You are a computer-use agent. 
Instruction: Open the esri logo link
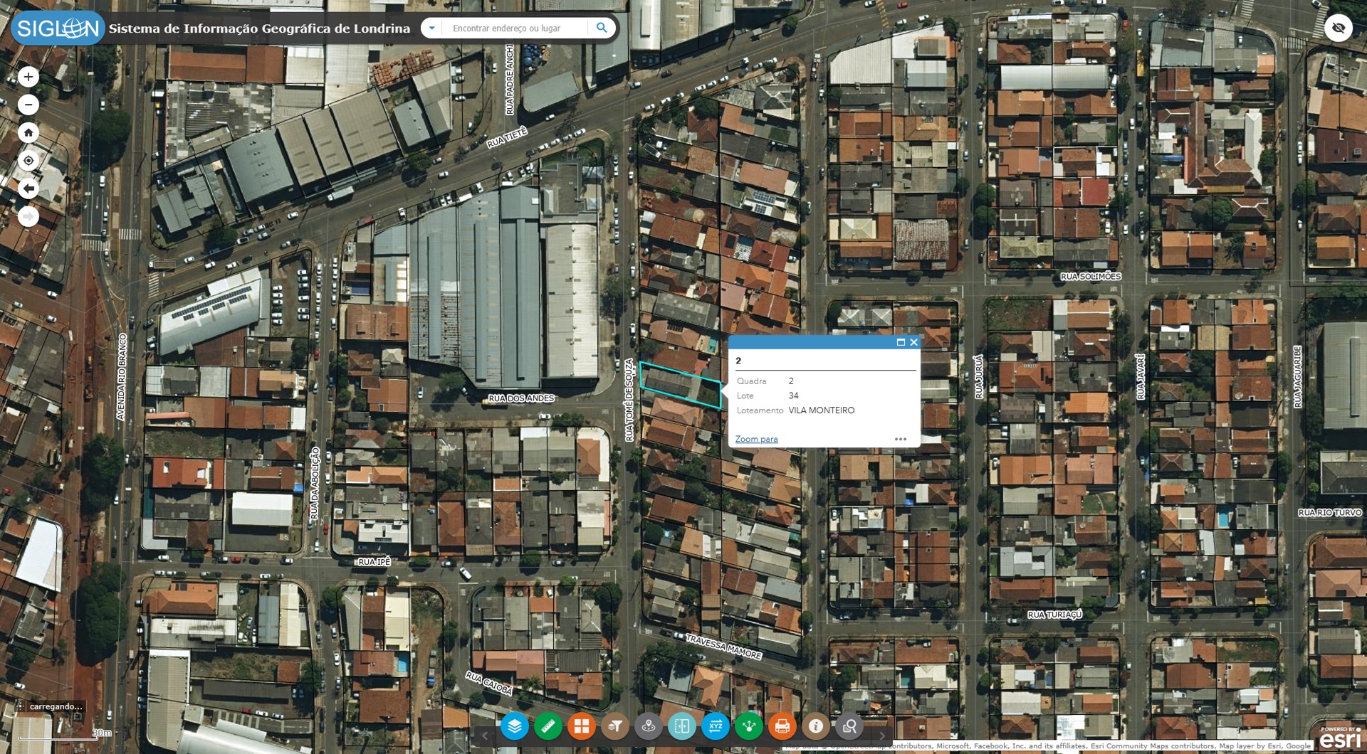(1340, 738)
